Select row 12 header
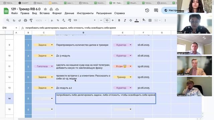Viewport: 214px width, 120px height. [x=9, y=77]
